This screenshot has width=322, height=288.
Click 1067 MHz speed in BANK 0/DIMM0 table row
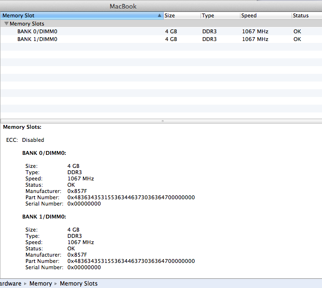point(255,31)
